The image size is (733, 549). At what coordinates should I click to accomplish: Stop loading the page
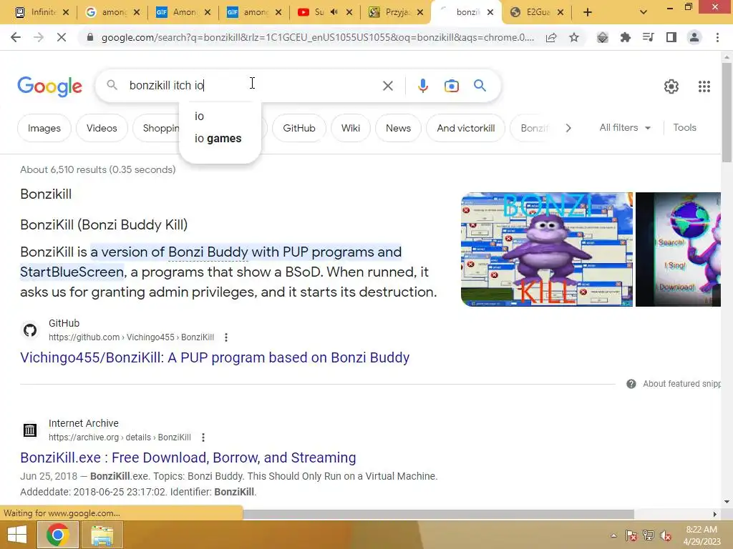pyautogui.click(x=62, y=37)
